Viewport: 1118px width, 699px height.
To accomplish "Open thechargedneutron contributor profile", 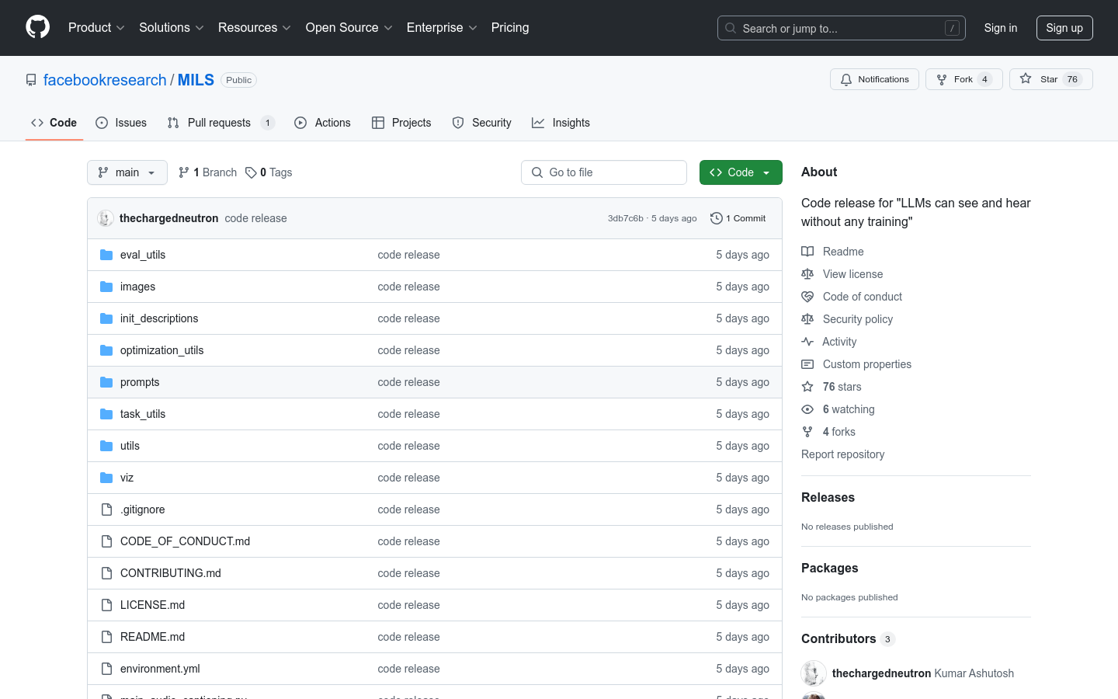I will click(x=881, y=673).
